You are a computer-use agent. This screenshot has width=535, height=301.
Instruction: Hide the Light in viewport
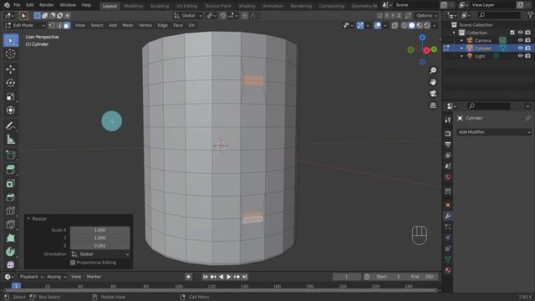[520, 56]
